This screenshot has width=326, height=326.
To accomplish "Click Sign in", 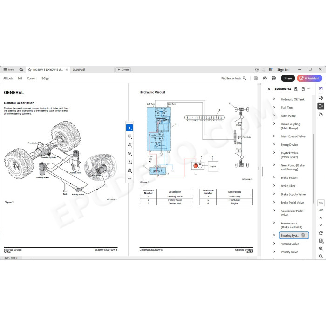I will [x=283, y=70].
